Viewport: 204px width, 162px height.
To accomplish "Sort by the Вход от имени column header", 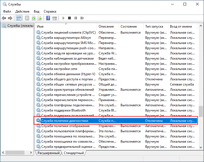I will pyautogui.click(x=183, y=26).
